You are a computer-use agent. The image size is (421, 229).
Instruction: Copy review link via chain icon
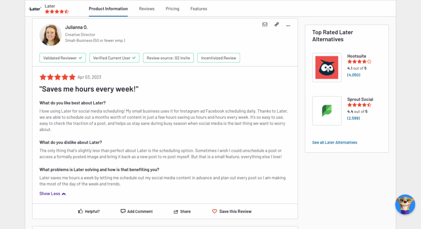277,24
